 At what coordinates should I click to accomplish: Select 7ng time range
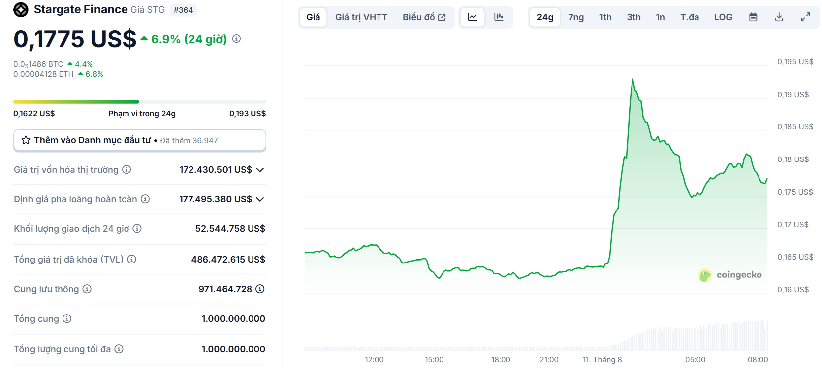click(x=576, y=17)
